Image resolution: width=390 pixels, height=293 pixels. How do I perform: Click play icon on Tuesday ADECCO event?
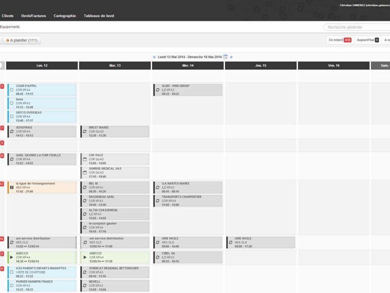(85, 257)
